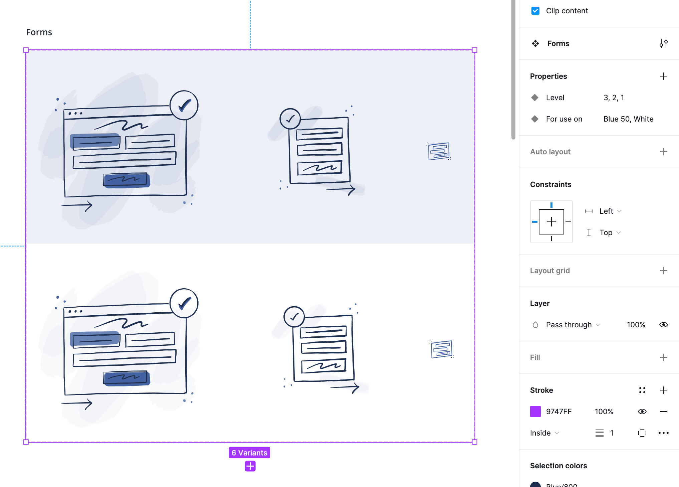Click the constraints box center

click(551, 222)
